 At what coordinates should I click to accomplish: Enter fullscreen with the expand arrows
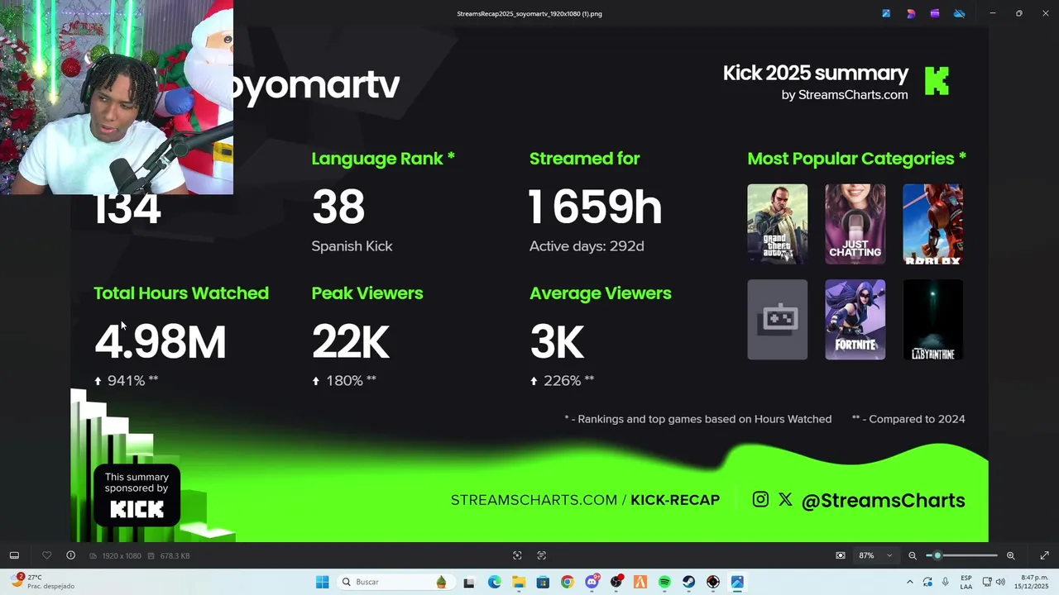[x=1044, y=555]
